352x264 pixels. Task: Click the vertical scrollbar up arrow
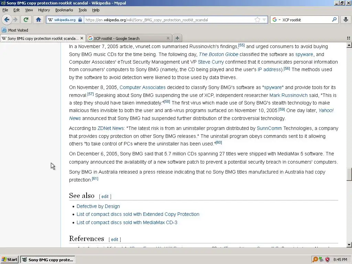pyautogui.click(x=349, y=45)
